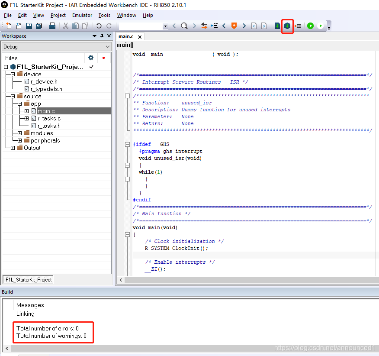379x356 pixels.
Task: Open Workspace panel dropdown arrow
Action: tap(94, 36)
